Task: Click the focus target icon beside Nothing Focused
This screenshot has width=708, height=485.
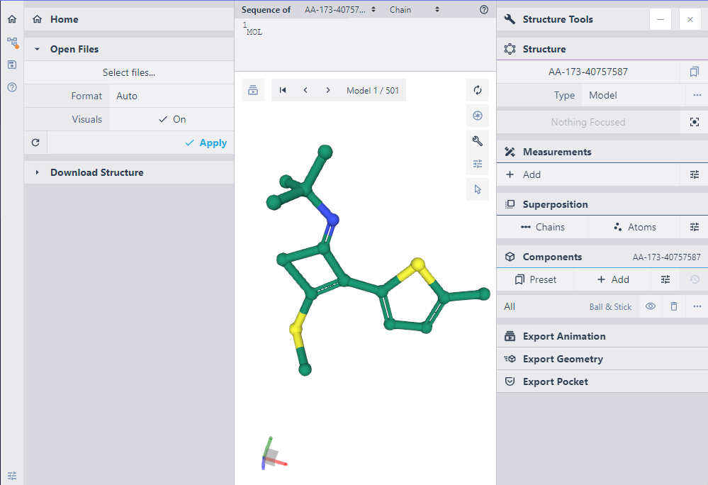Action: tap(694, 122)
